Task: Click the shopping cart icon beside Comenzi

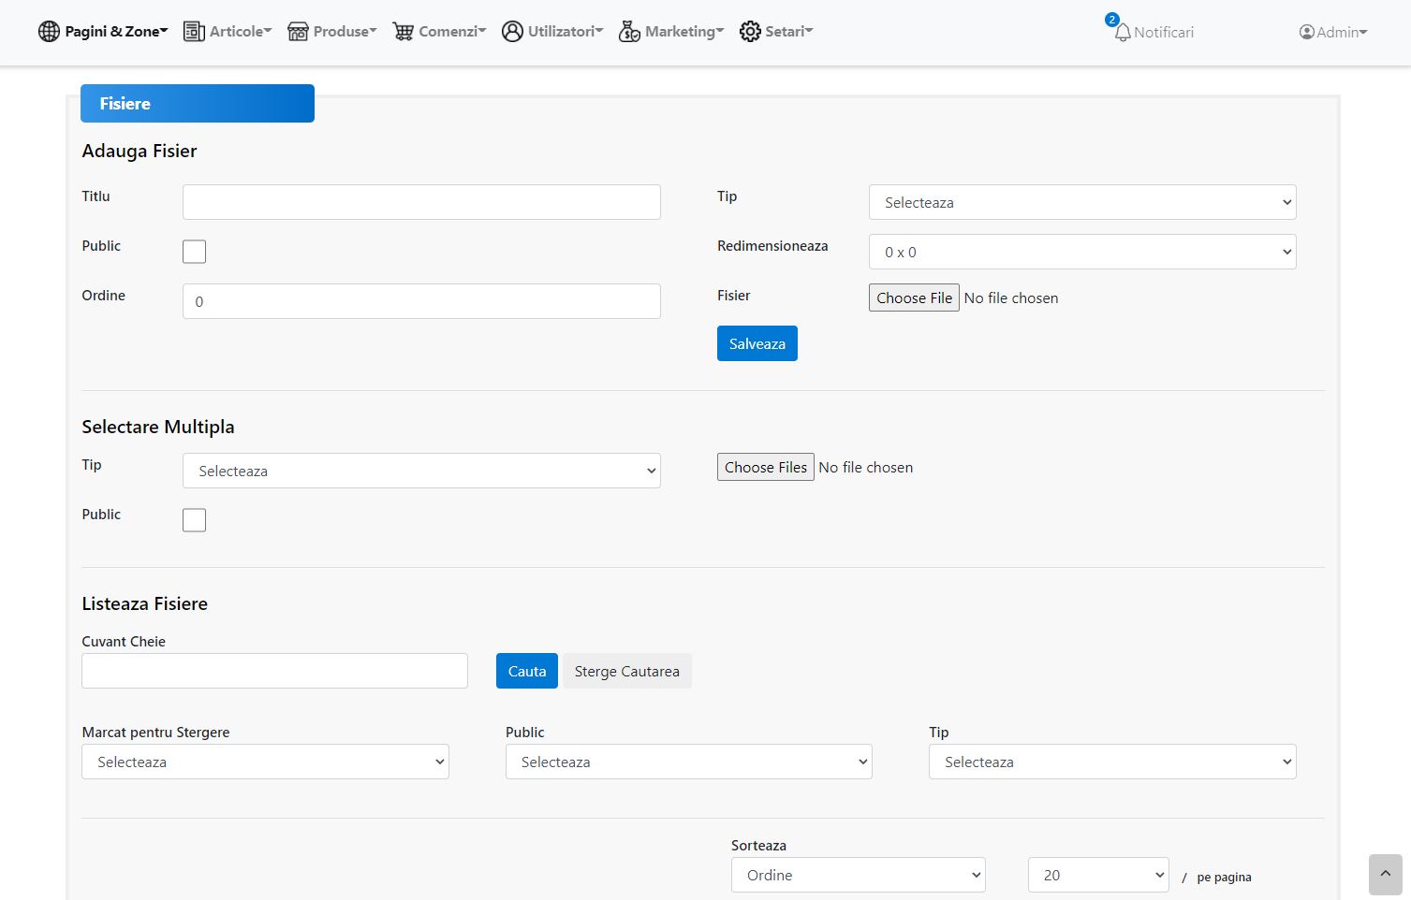Action: pos(403,32)
